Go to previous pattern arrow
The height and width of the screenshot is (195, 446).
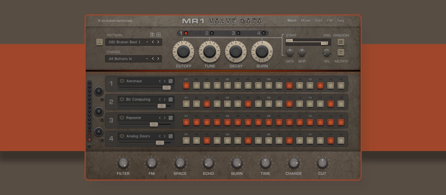[x=153, y=42]
